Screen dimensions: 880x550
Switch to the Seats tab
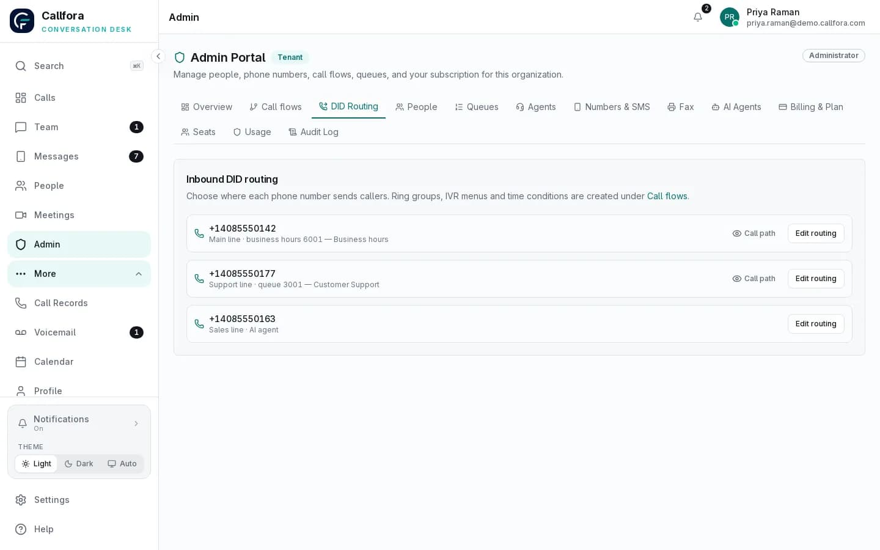click(x=198, y=132)
